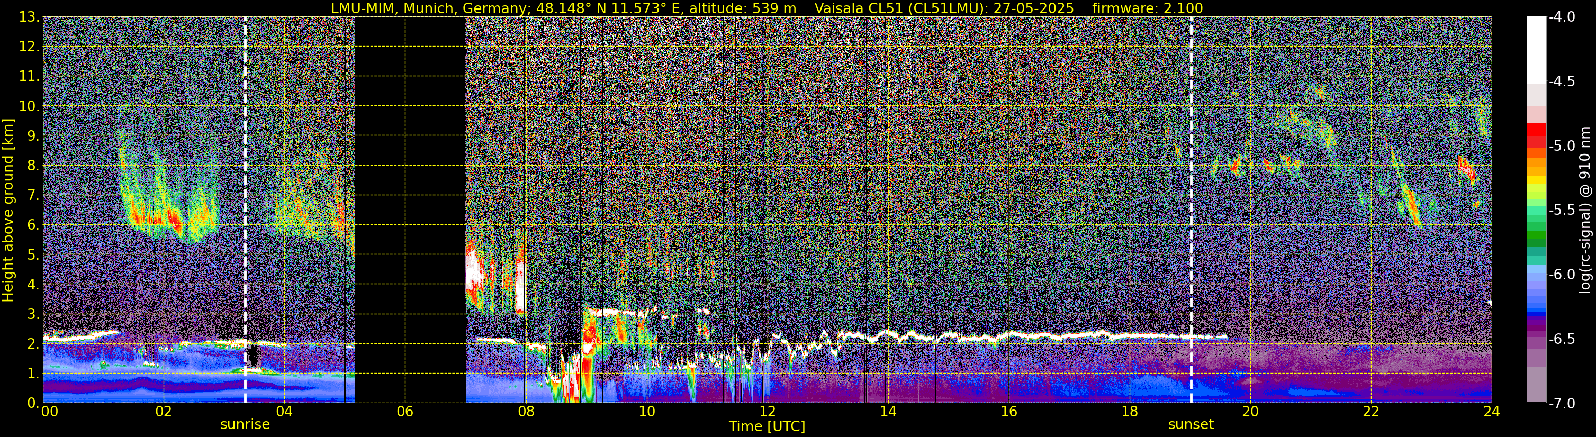Click the 'Time [UTC]' axis label
Image resolution: width=1596 pixels, height=437 pixels.
pyautogui.click(x=767, y=426)
